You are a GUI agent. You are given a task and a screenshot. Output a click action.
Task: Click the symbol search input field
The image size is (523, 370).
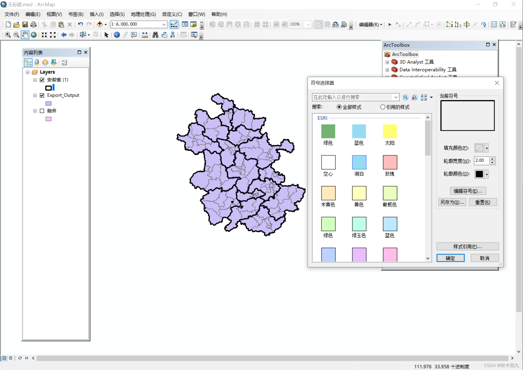352,97
